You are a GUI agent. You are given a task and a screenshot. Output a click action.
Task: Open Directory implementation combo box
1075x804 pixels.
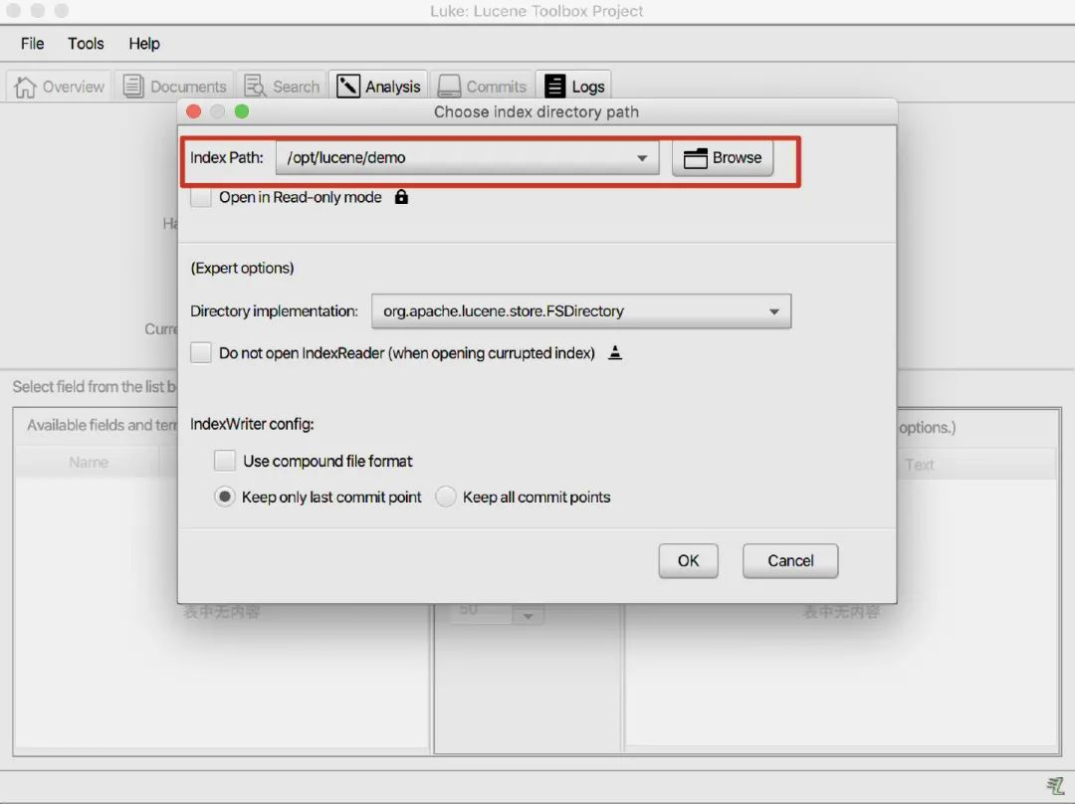[580, 311]
